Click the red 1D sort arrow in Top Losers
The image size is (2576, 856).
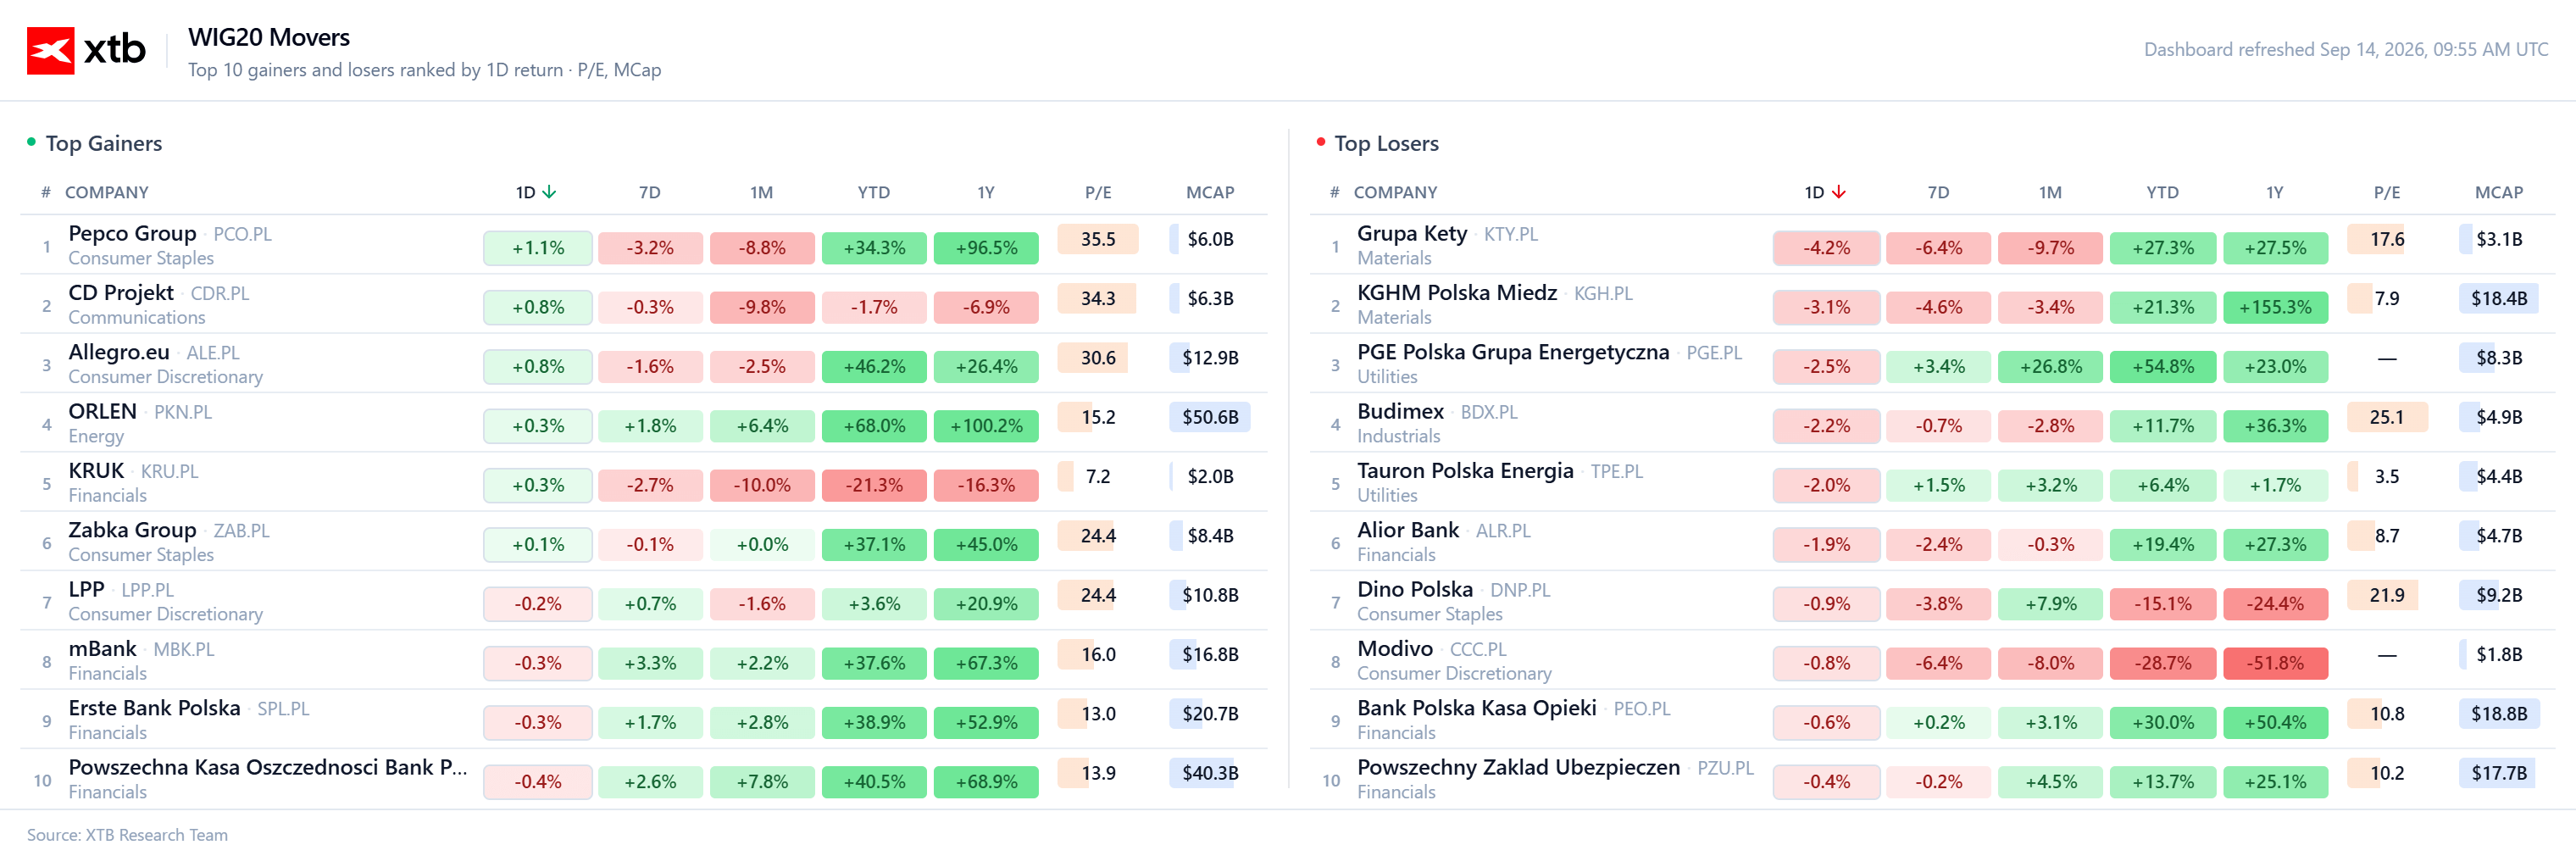click(x=1838, y=192)
